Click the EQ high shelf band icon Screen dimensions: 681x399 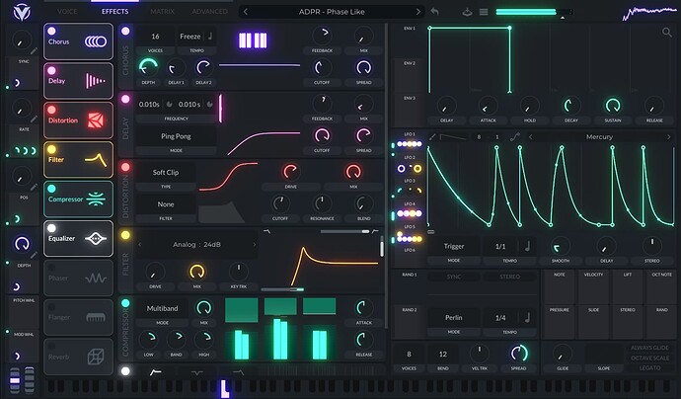tap(238, 372)
